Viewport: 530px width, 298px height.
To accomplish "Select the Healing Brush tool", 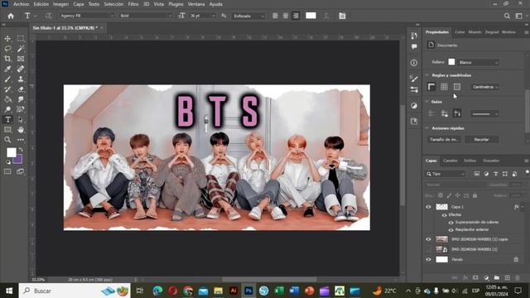I will pos(21,69).
